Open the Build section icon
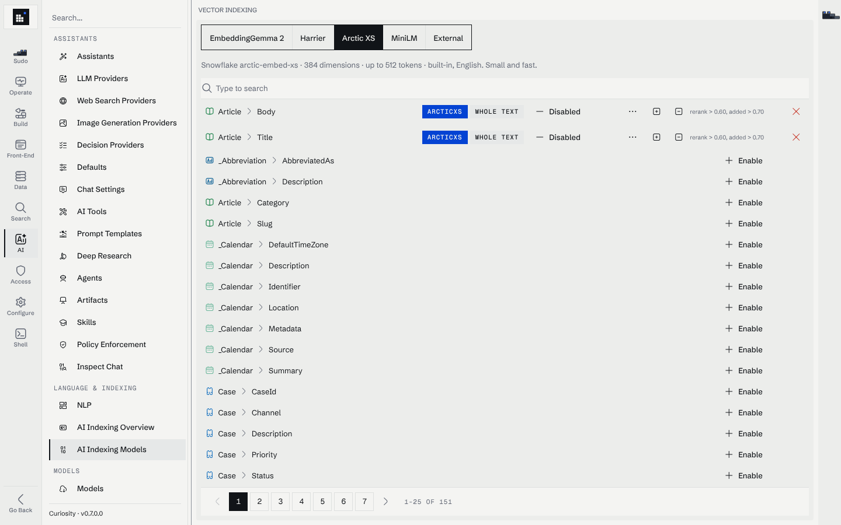 [20, 117]
